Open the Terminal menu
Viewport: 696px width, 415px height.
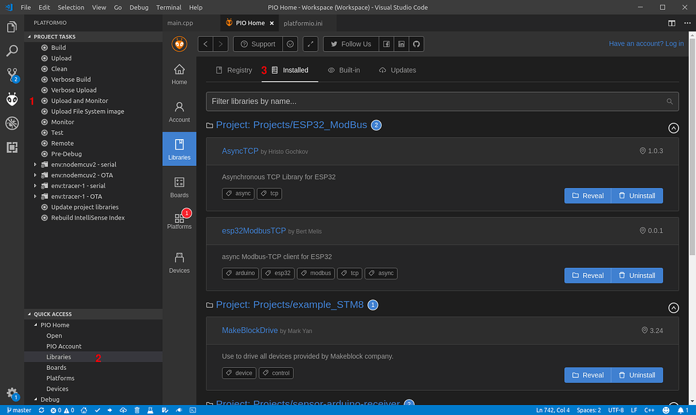[x=169, y=7]
